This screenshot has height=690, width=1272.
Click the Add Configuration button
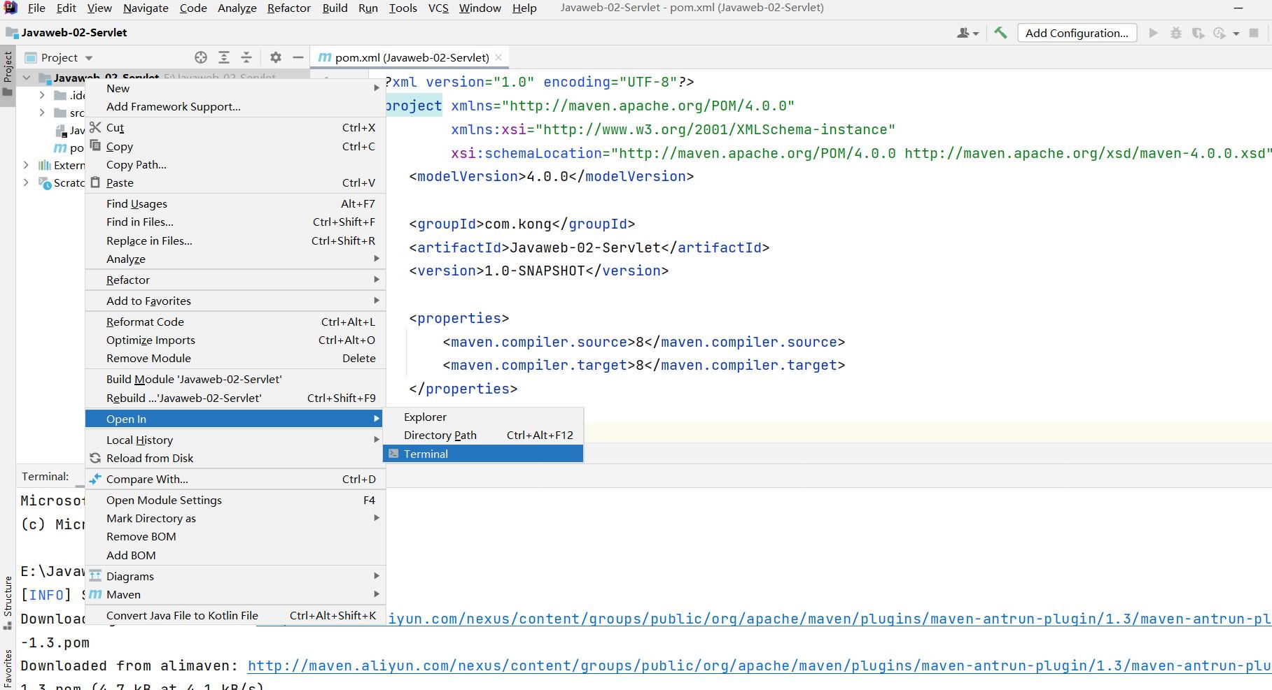click(x=1077, y=33)
